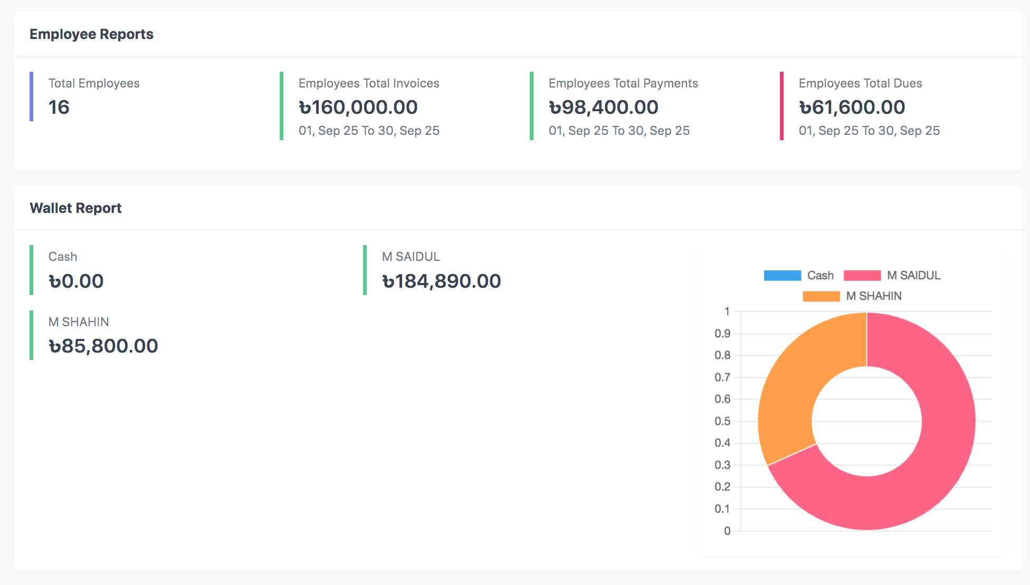Toggle the M SHAHIN legend item
This screenshot has width=1030, height=585.
pos(873,296)
